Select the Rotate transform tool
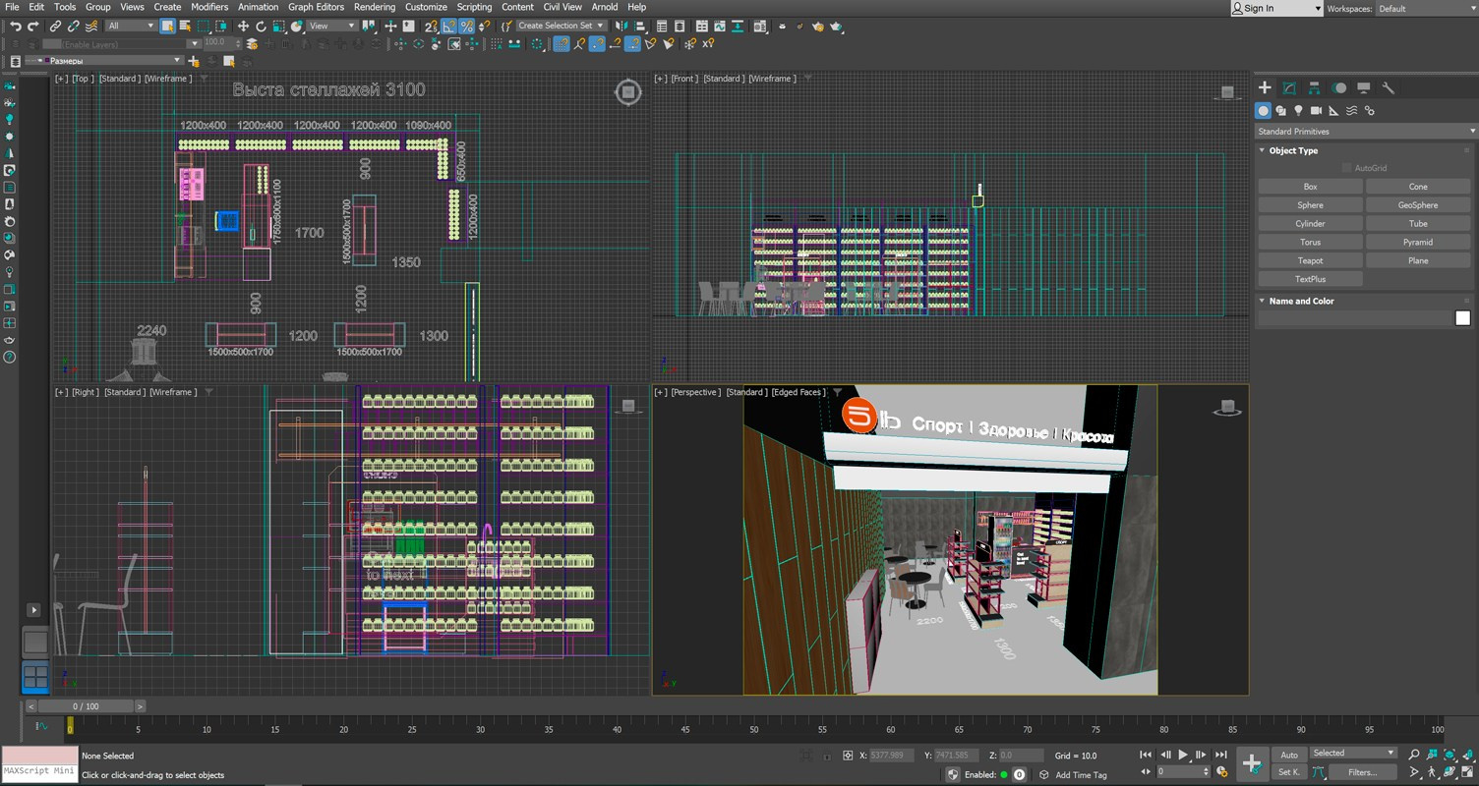Image resolution: width=1479 pixels, height=786 pixels. click(261, 27)
